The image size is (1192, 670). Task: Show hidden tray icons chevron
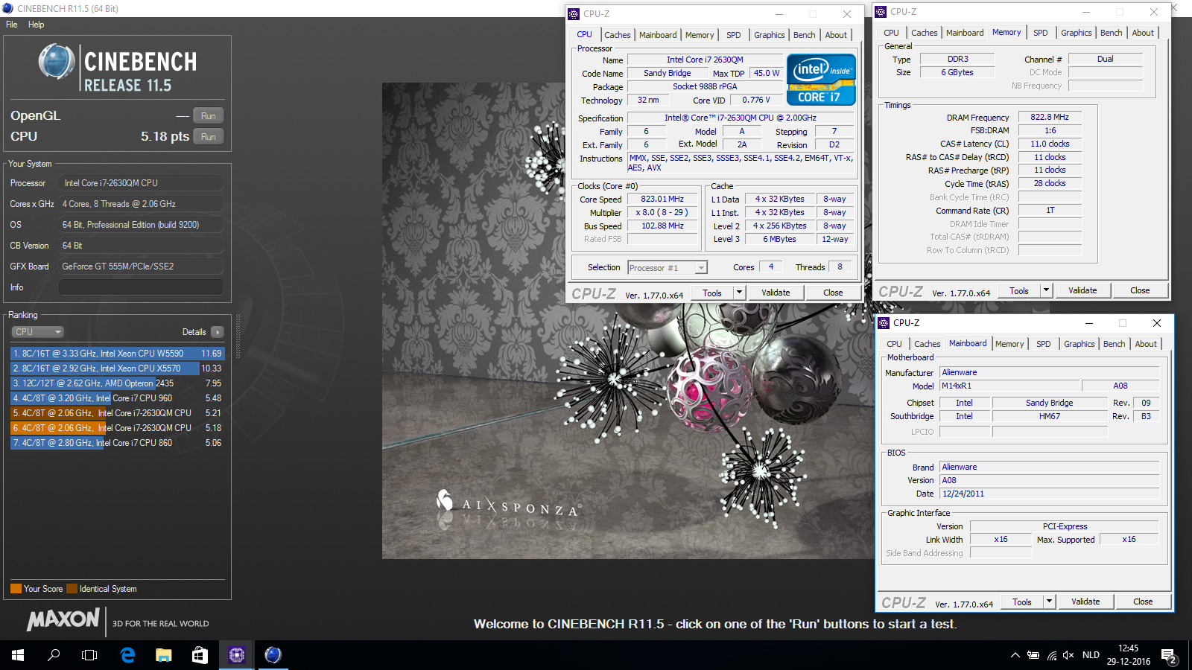[1015, 655]
